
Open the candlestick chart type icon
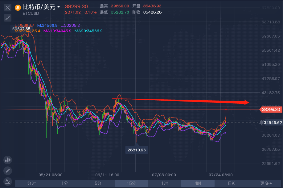(8, 160)
